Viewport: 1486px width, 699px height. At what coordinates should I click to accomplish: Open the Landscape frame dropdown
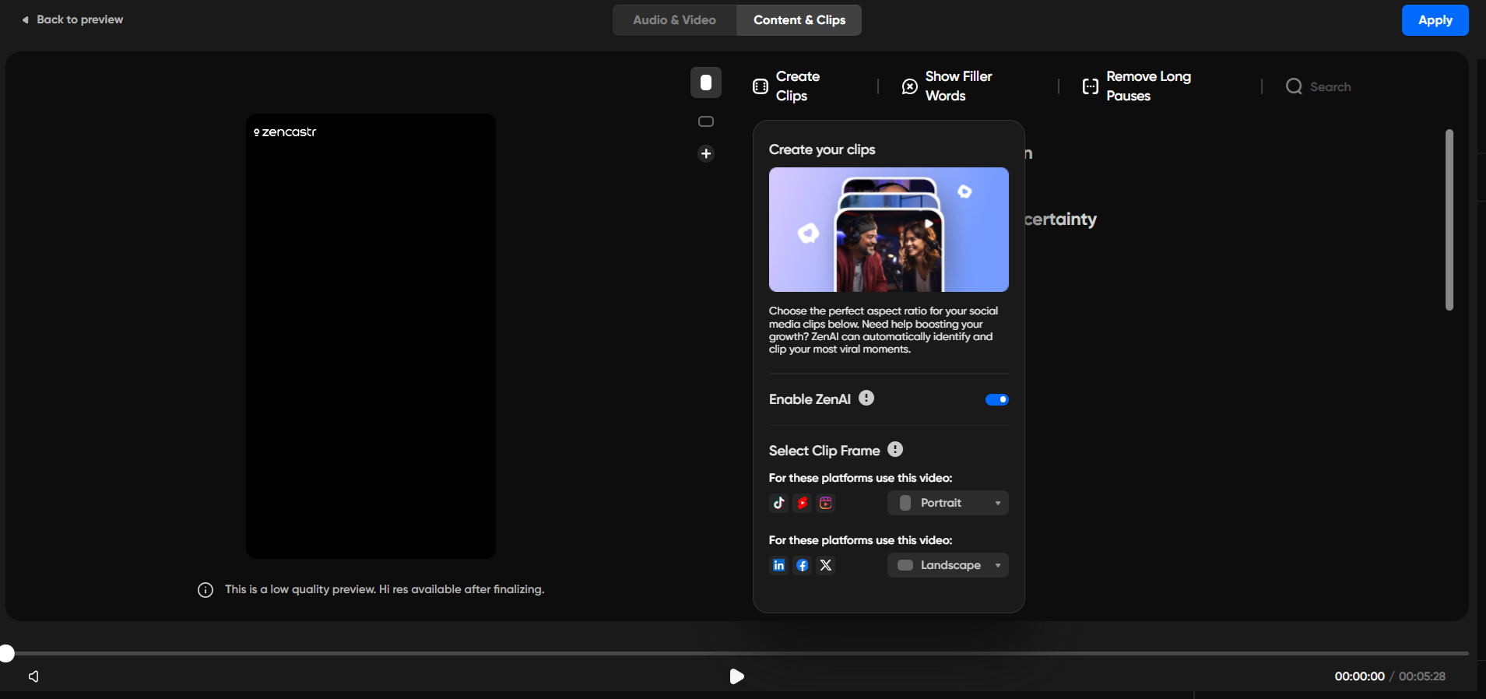(x=947, y=565)
